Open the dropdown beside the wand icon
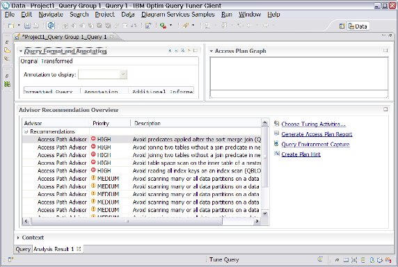This screenshot has width=398, height=267. coord(193,25)
